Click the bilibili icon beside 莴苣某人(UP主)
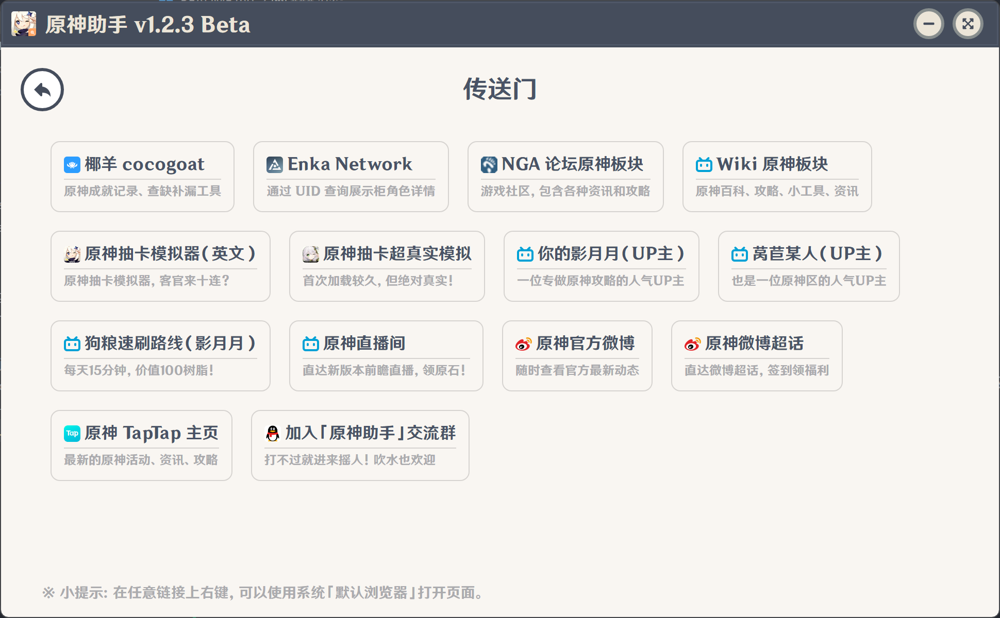This screenshot has width=1000, height=618. [740, 254]
